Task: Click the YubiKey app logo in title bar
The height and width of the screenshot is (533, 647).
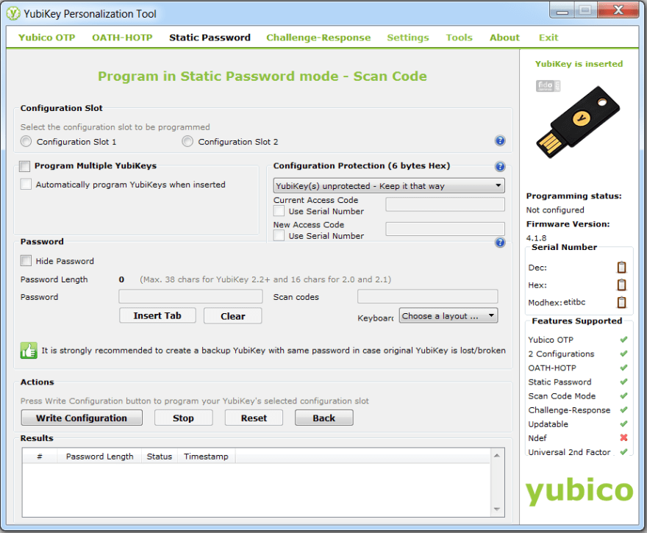Action: pyautogui.click(x=12, y=14)
